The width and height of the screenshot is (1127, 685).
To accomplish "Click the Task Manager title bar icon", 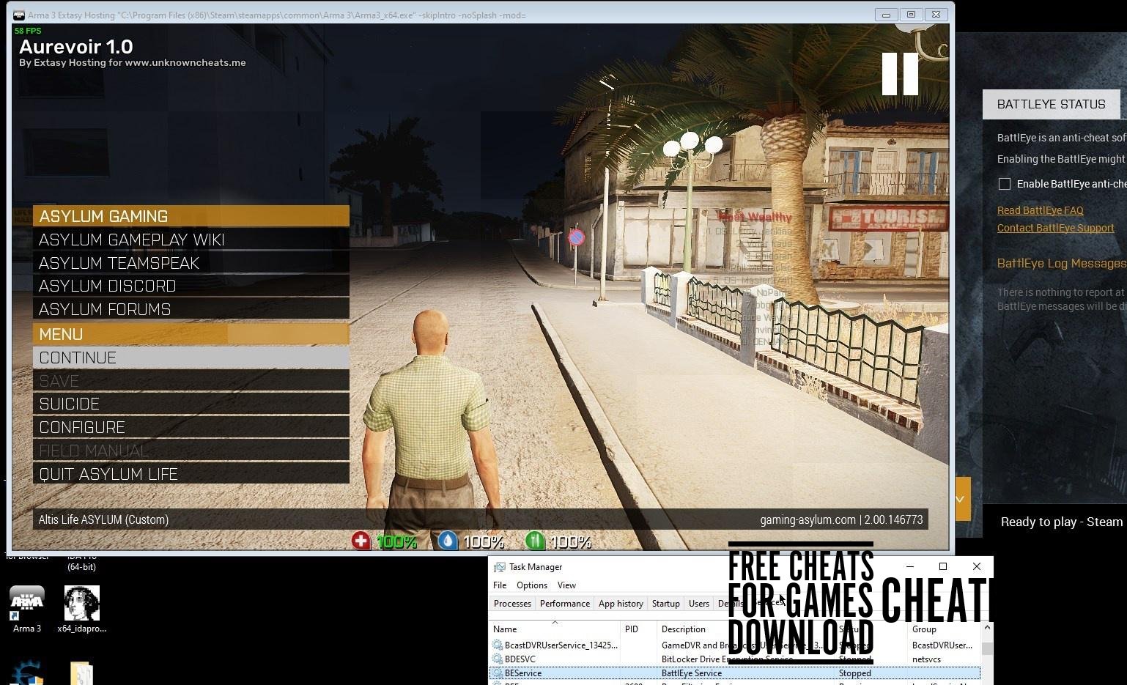I will point(500,567).
